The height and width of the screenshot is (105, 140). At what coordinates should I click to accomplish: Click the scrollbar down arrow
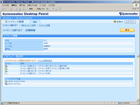click(138, 100)
